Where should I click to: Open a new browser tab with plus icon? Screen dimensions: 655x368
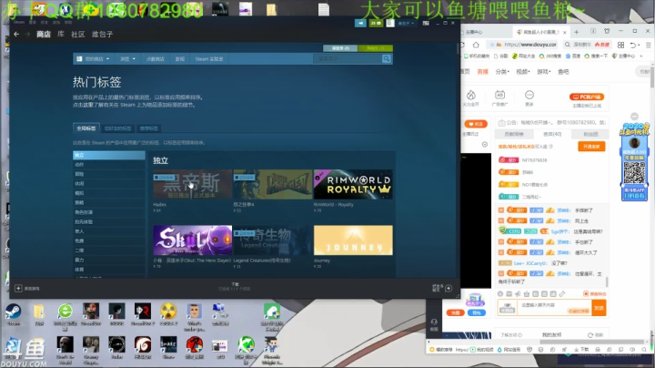(x=576, y=32)
